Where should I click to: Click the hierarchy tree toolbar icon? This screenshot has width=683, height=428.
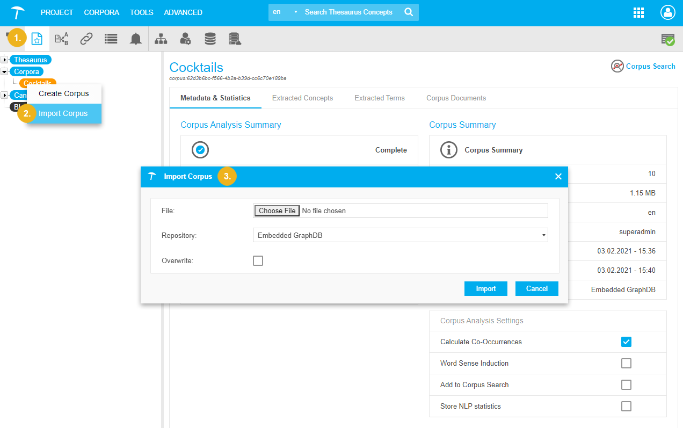[161, 39]
